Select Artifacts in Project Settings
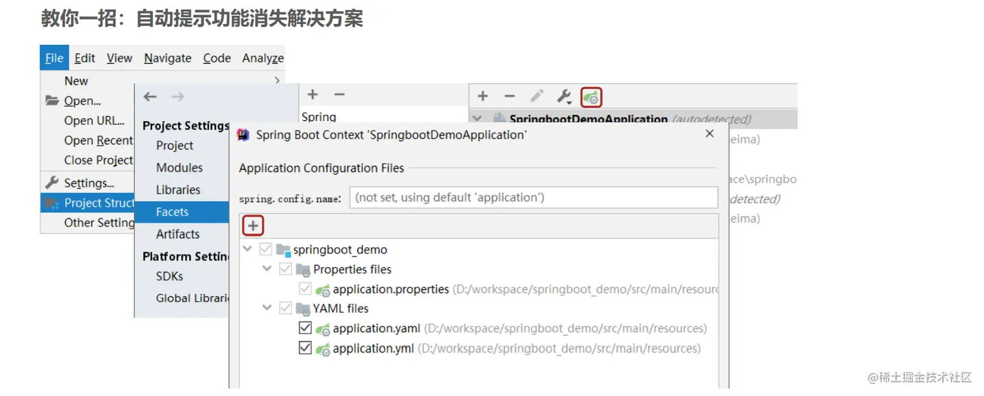Image resolution: width=984 pixels, height=396 pixels. [x=178, y=234]
